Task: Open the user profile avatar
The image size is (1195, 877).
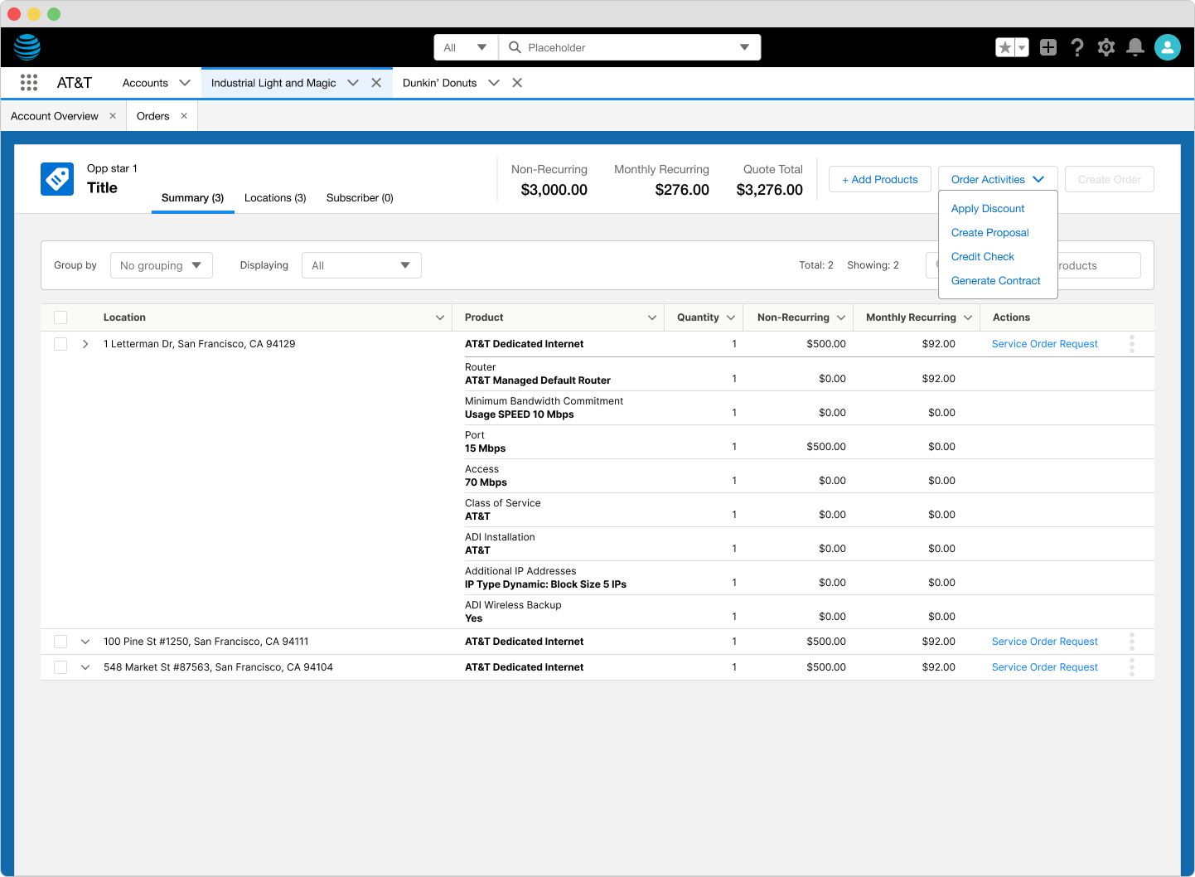Action: click(x=1168, y=47)
